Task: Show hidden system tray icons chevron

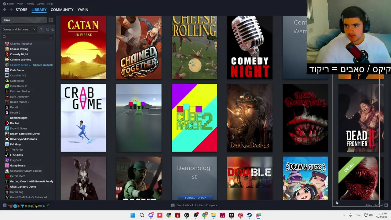Action: point(344,215)
